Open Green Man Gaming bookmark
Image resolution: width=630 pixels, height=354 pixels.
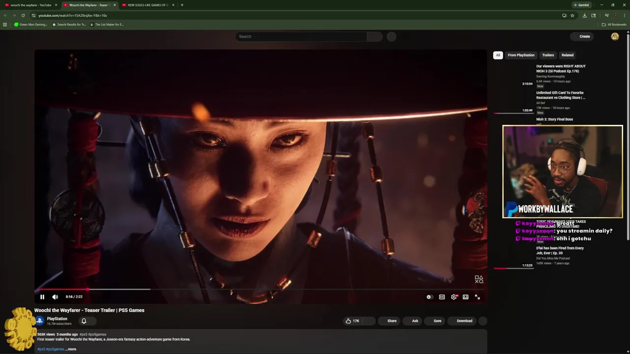(31, 25)
